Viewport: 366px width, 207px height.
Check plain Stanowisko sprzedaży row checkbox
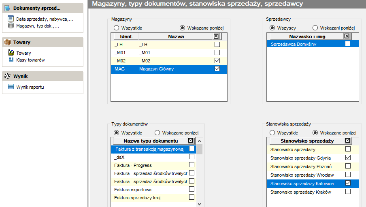tap(348, 149)
